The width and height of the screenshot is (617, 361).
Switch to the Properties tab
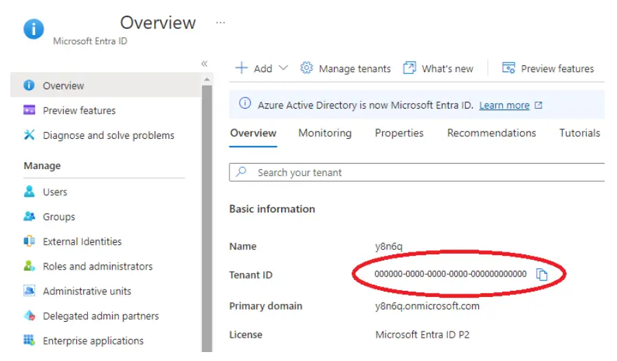coord(399,133)
